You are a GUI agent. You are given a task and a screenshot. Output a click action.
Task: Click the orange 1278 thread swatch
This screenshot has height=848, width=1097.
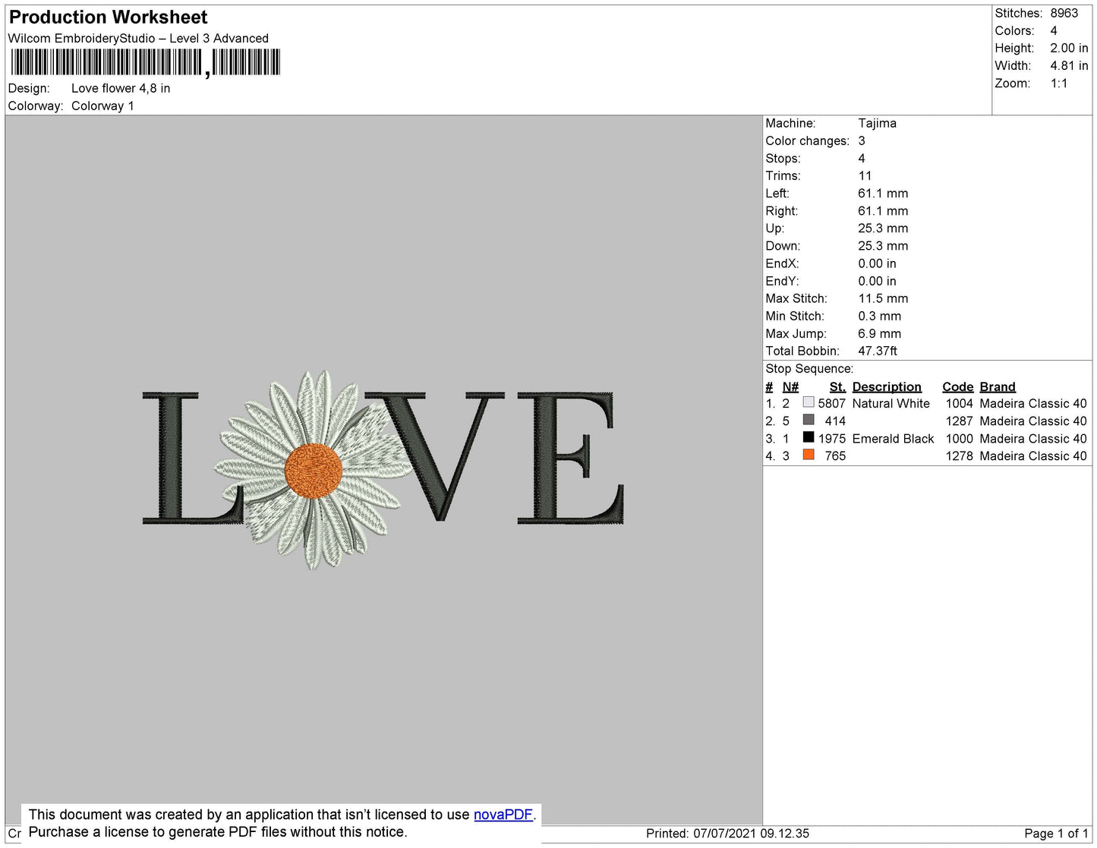[809, 455]
